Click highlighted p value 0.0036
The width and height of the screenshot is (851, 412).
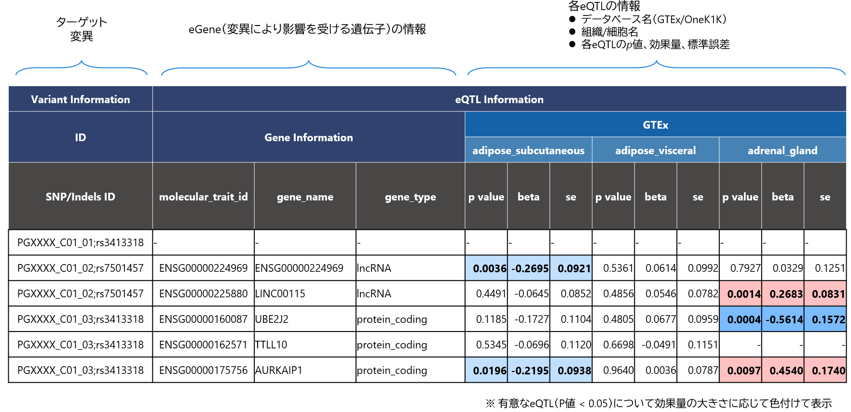[x=486, y=268]
